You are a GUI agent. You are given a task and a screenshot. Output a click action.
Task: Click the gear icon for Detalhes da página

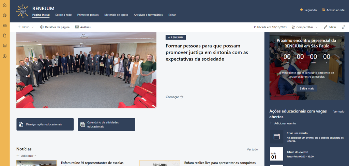click(42, 27)
